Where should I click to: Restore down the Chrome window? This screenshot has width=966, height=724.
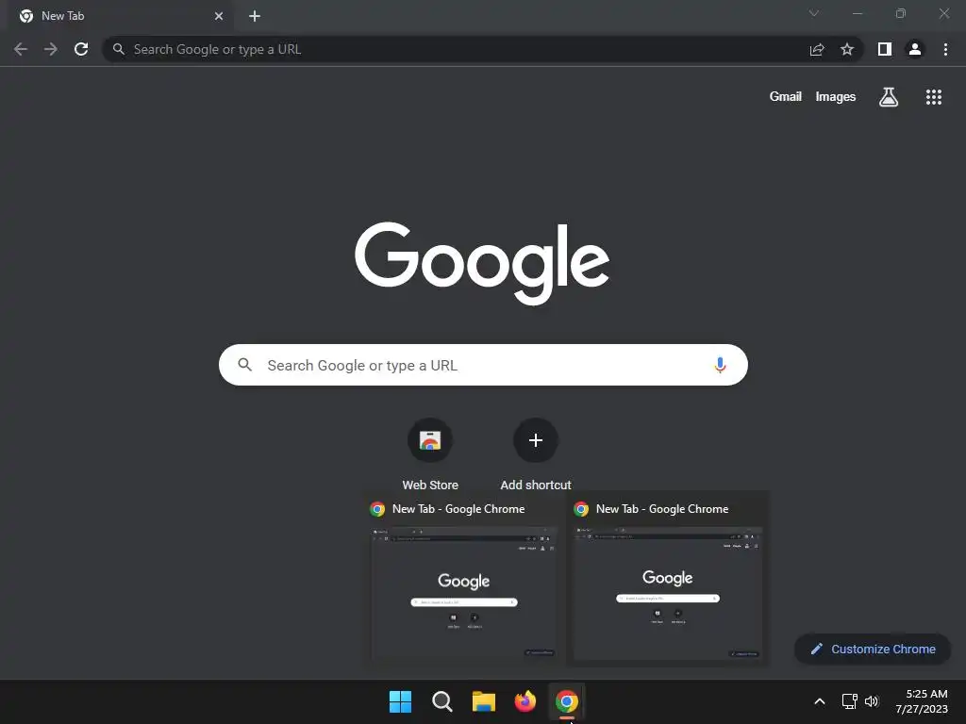click(x=901, y=13)
